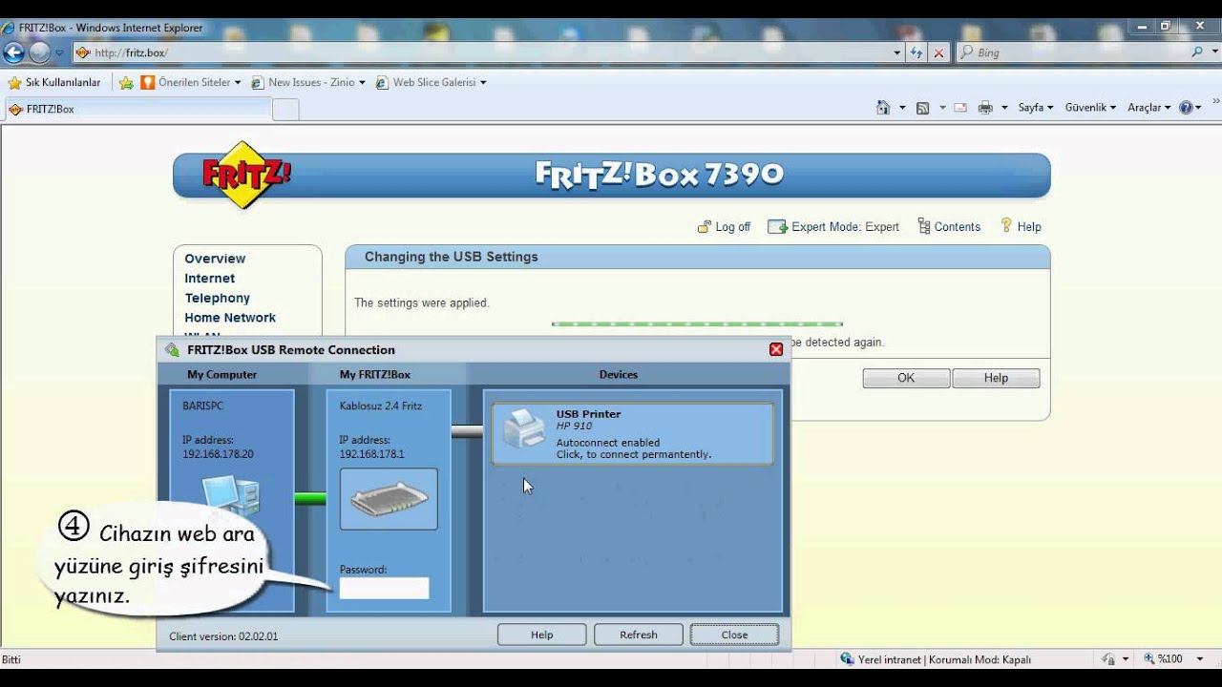Click the 192.168.178.20 IP address text
This screenshot has height=687, width=1222.
(218, 454)
